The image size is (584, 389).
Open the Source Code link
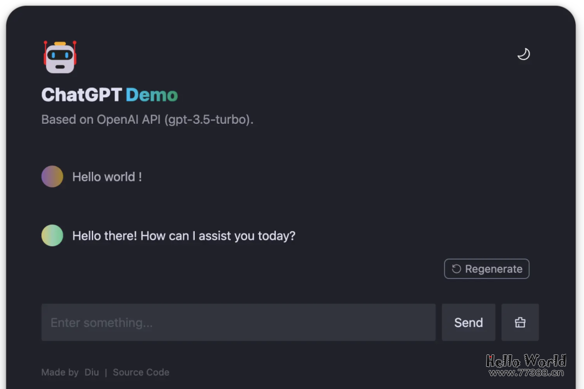pos(141,372)
